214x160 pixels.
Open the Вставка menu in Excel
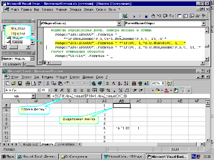47,77
